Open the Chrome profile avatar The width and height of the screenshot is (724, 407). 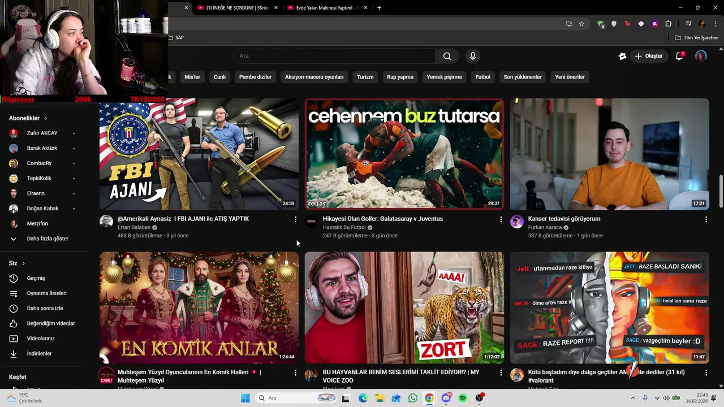pos(702,24)
